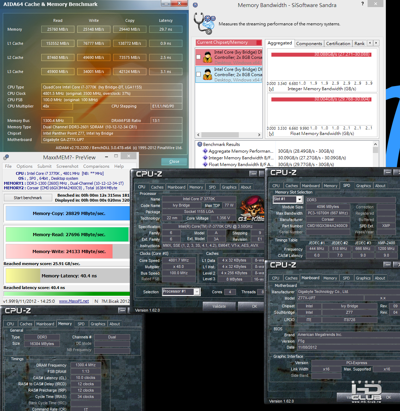The width and height of the screenshot is (400, 411).
Task: Maximize the MaxxMEM PreView window
Action: coord(116,156)
